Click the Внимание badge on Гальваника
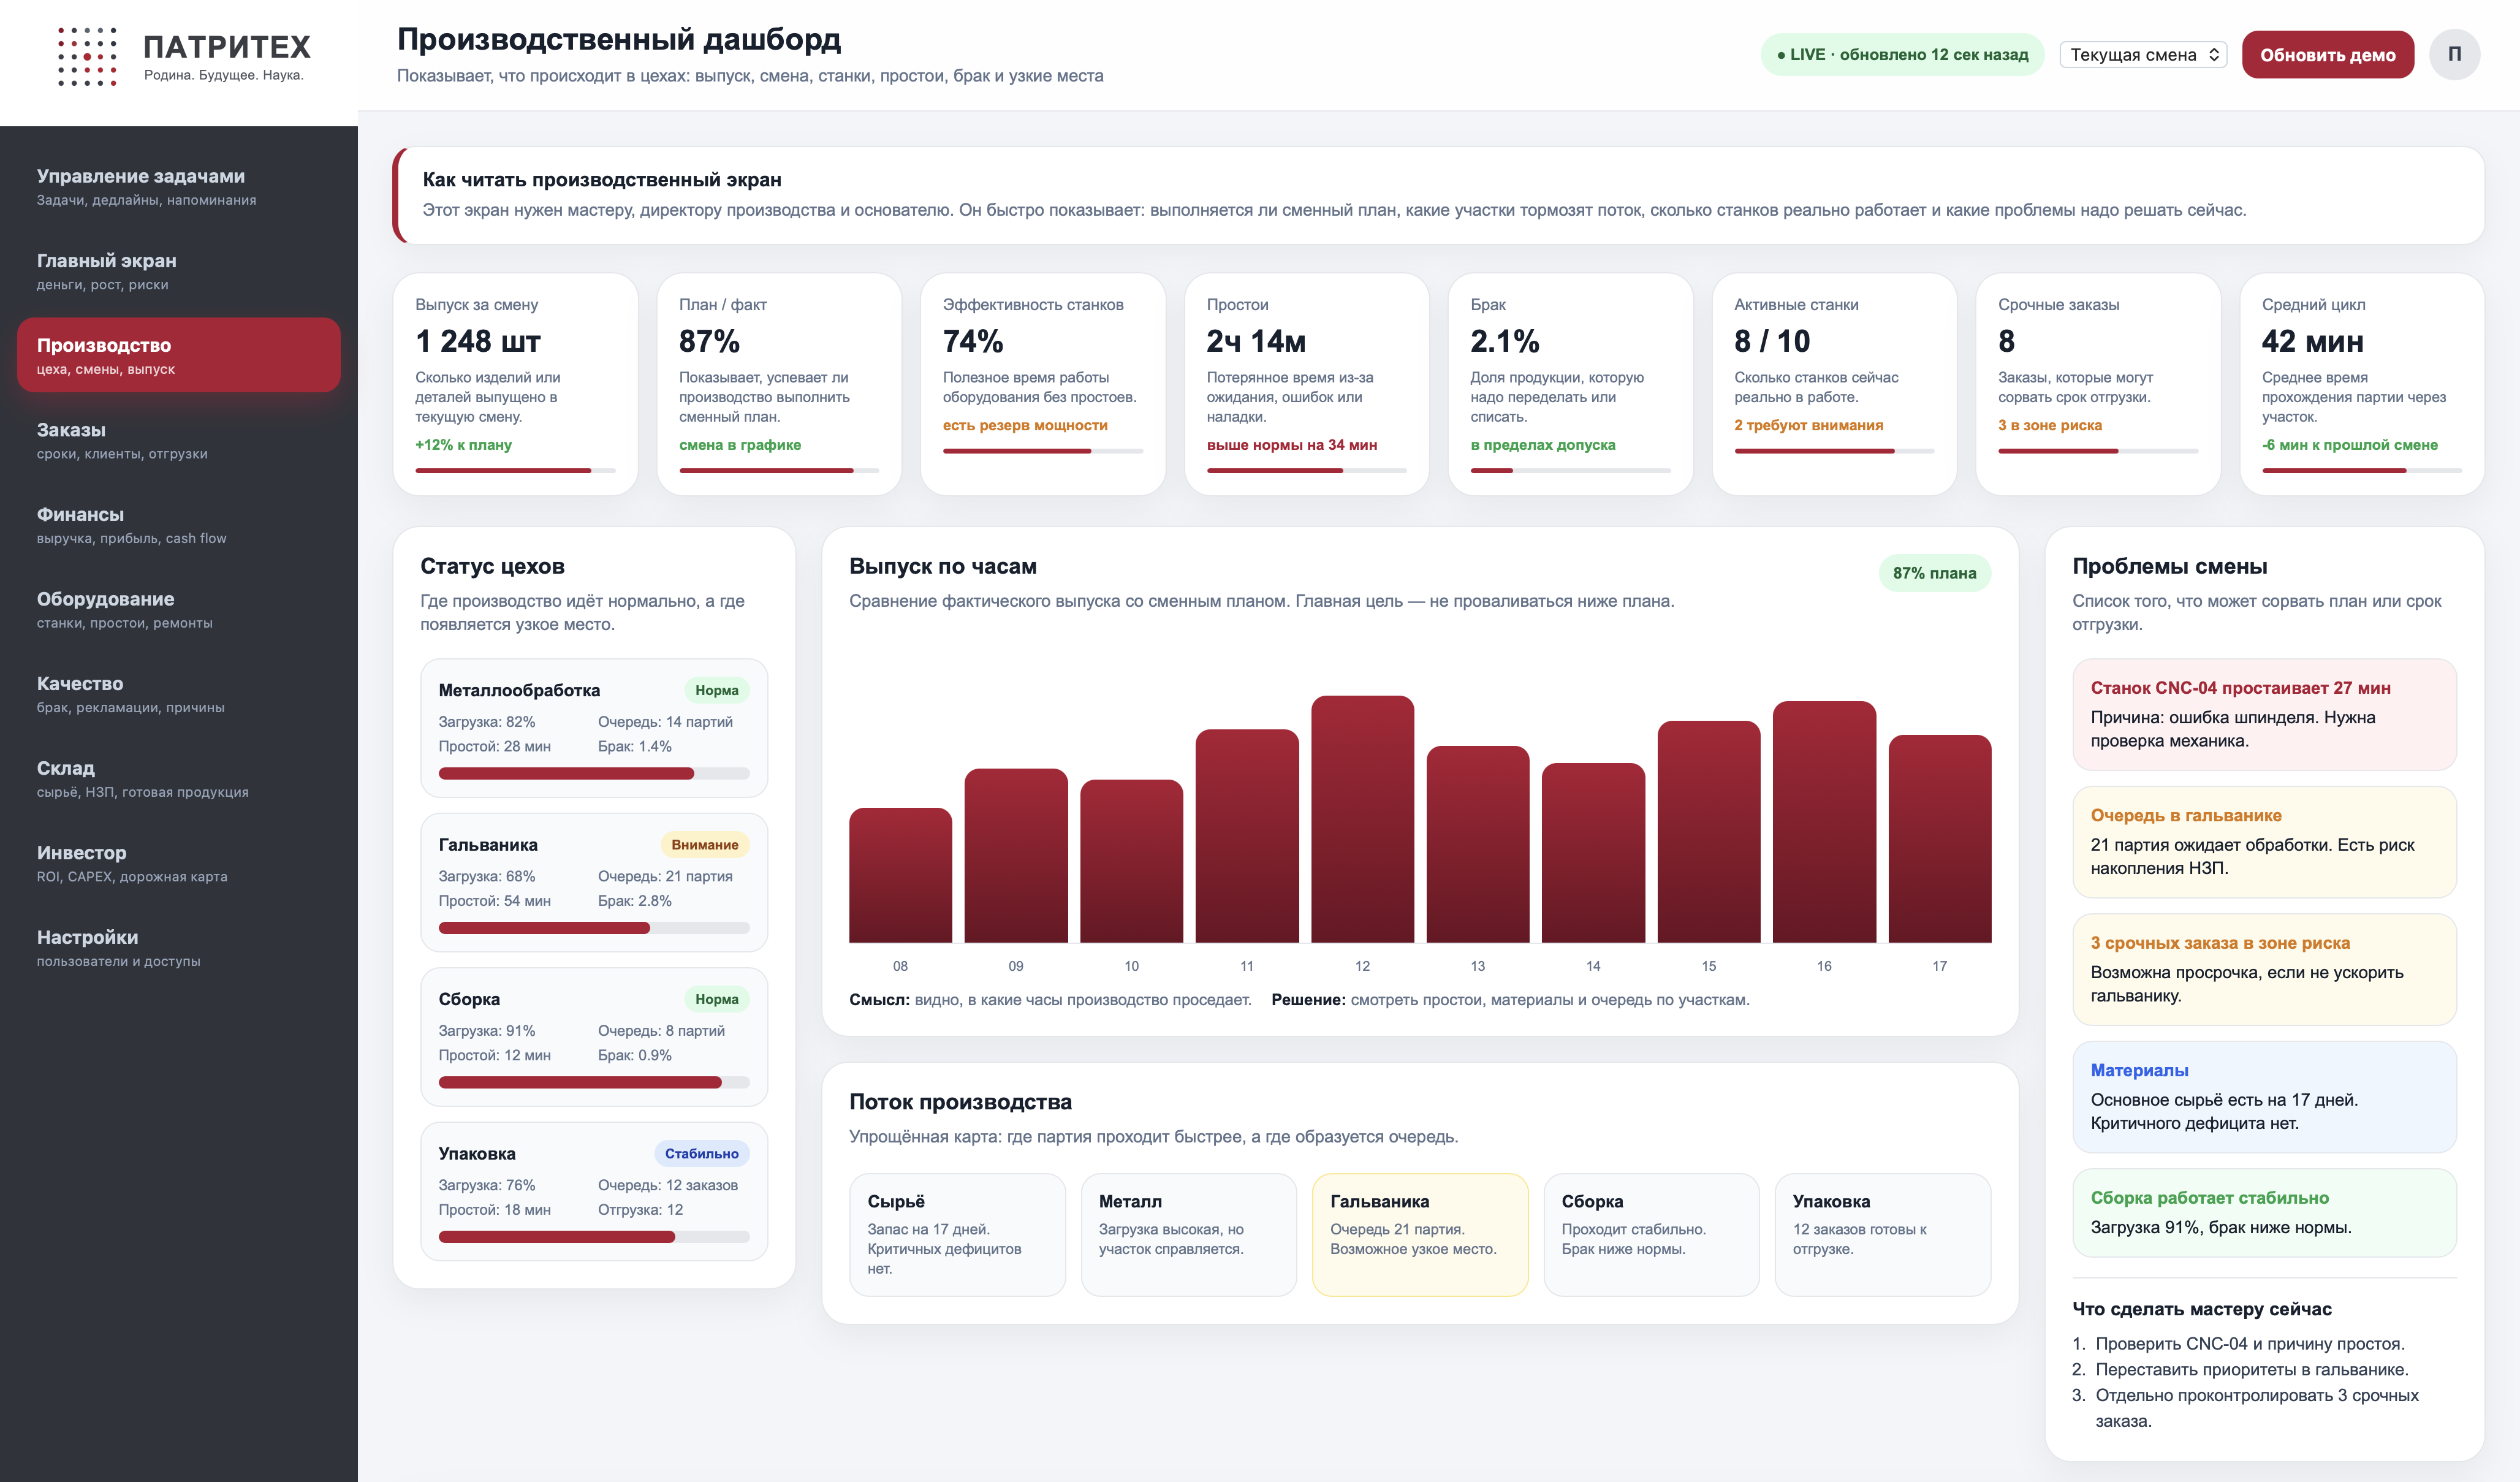Screen dimensions: 2520x1482 (704, 844)
